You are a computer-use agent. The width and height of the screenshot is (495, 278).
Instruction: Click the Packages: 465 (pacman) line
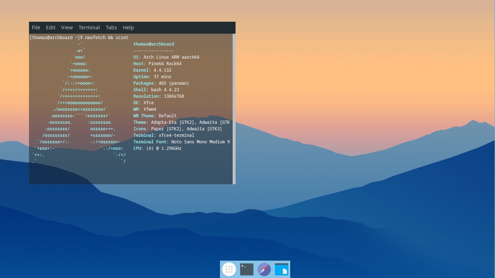pos(161,83)
